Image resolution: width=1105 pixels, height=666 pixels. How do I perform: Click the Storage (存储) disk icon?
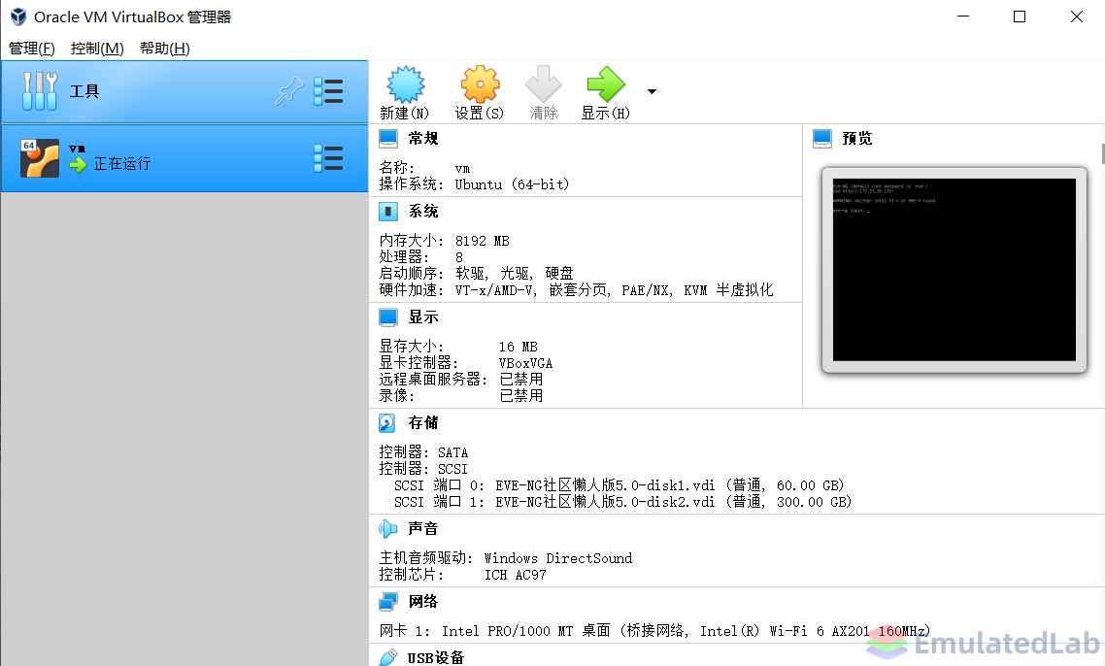click(x=387, y=423)
